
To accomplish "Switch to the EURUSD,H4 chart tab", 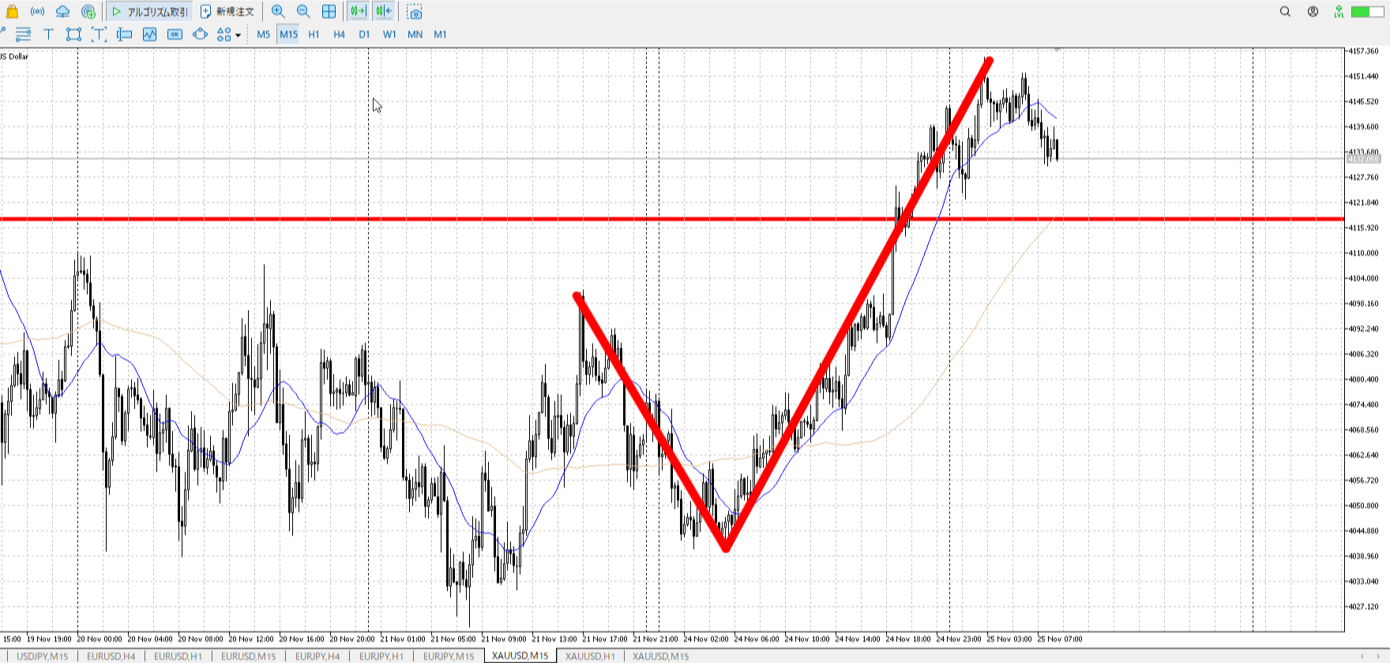I will click(111, 656).
